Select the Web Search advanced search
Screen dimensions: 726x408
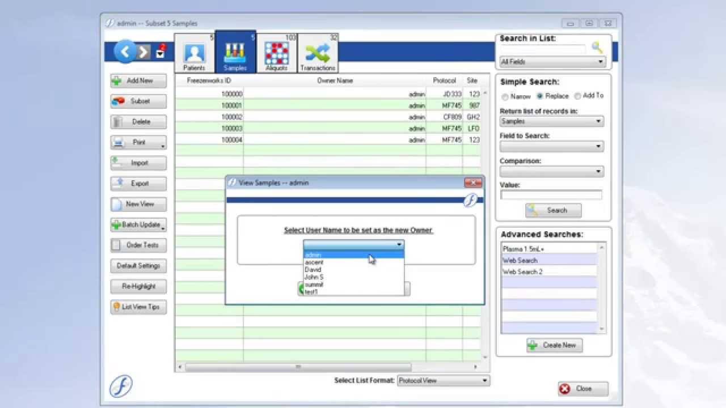pos(549,260)
